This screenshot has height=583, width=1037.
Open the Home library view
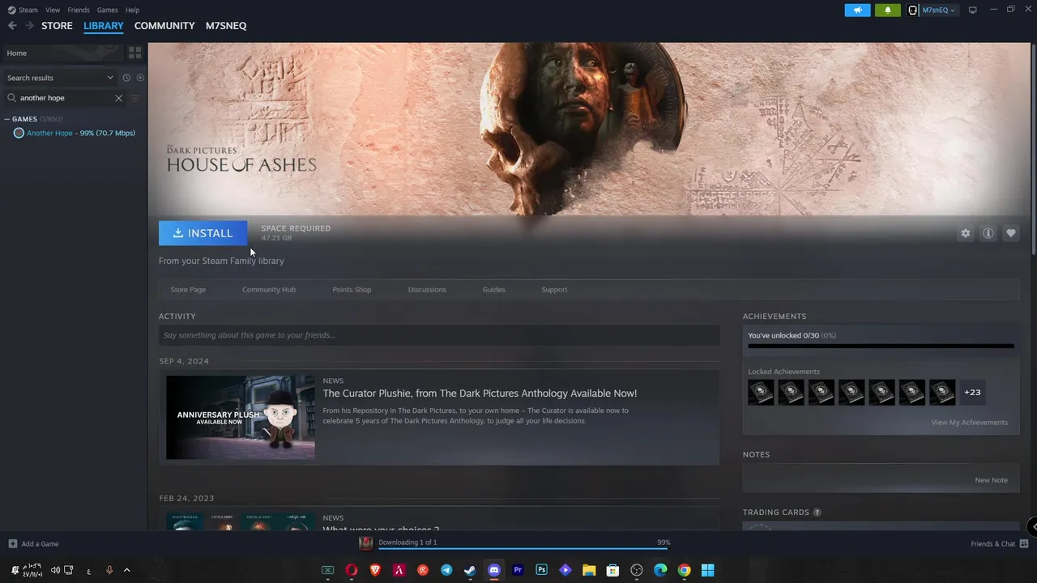coord(63,53)
